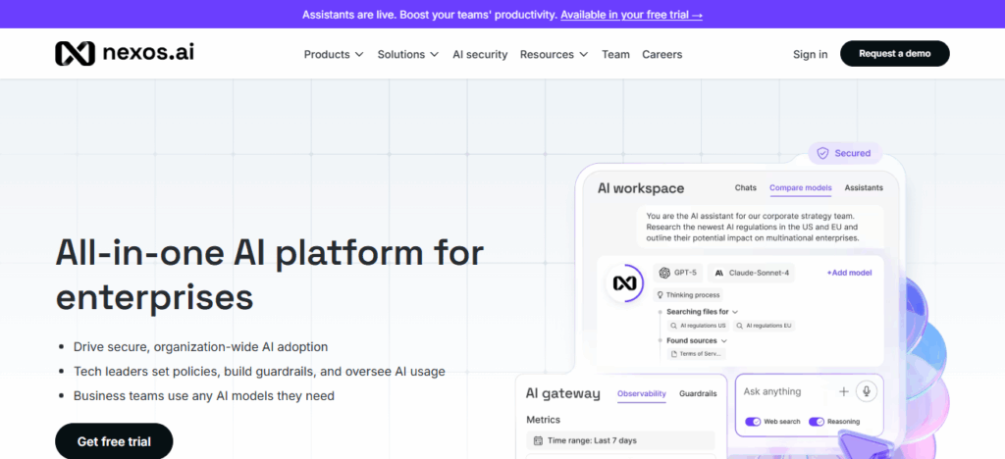Disable the Reasoning toggle
Image resolution: width=1005 pixels, height=459 pixels.
click(817, 422)
